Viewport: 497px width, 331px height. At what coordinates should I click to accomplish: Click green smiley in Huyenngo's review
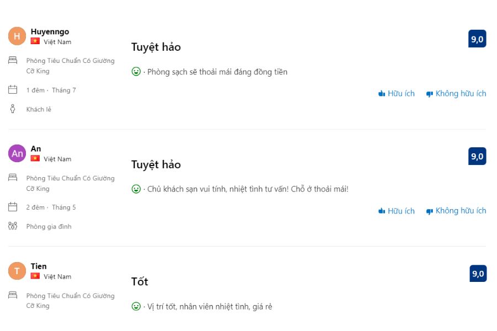pos(136,72)
